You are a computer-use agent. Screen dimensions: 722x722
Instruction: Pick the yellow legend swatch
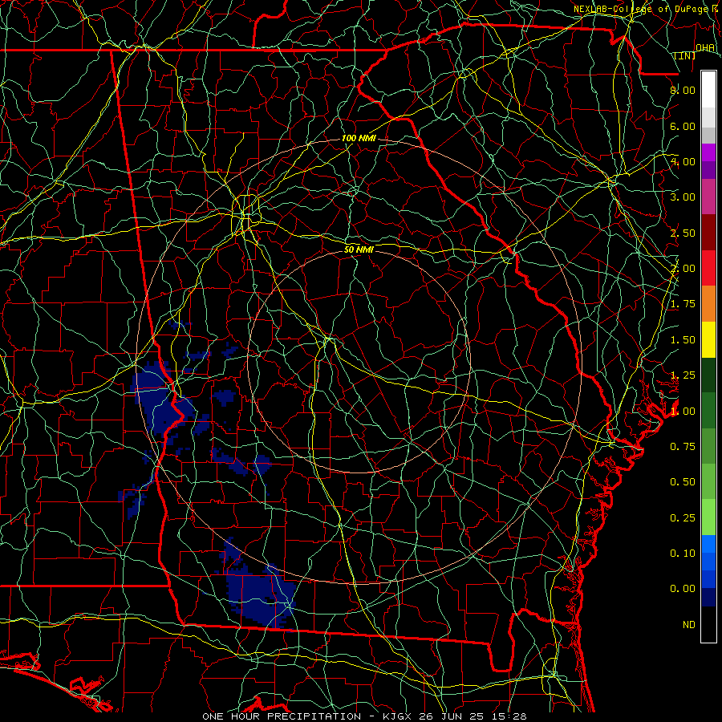click(708, 339)
